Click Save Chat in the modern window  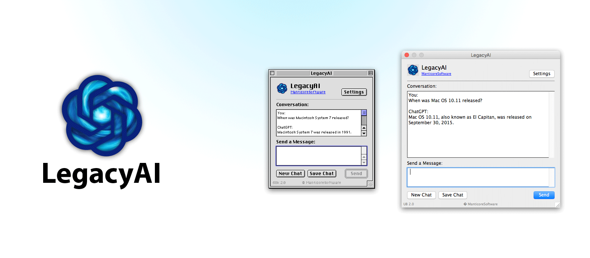[452, 195]
